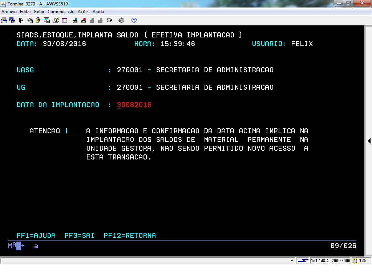372x279 pixels.
Task: Close the Terminal 3270 window
Action: pyautogui.click(x=362, y=3)
